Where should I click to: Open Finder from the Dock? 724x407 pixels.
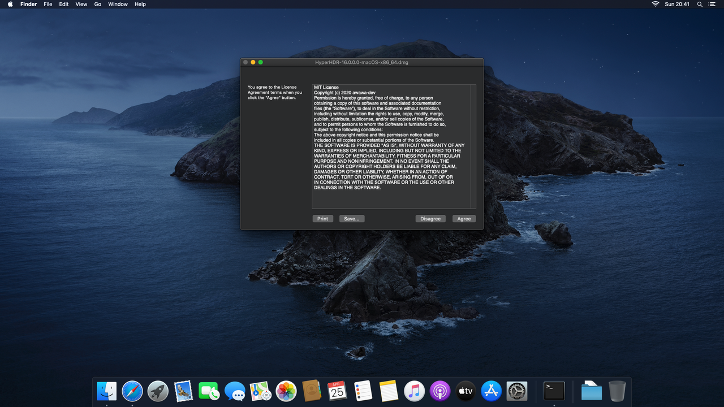[x=107, y=391]
